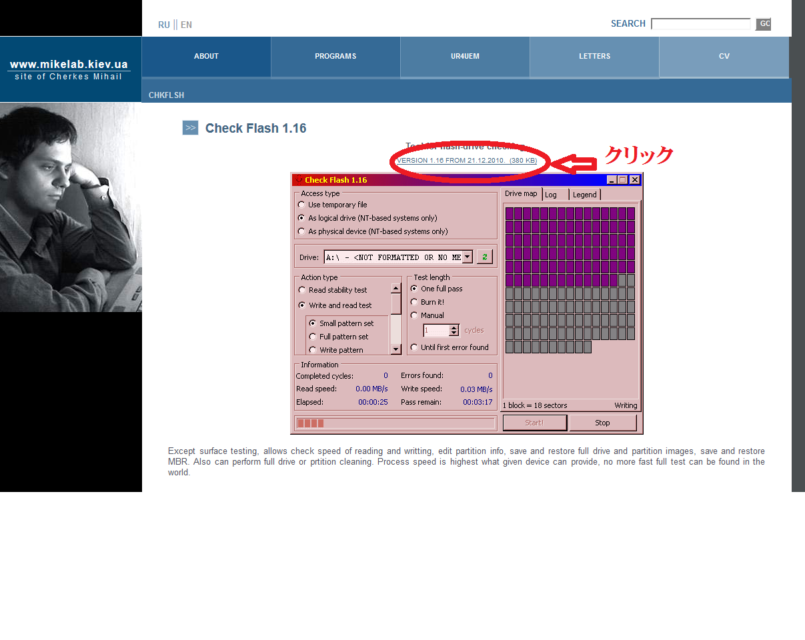
Task: Click the GO search button
Action: (763, 24)
